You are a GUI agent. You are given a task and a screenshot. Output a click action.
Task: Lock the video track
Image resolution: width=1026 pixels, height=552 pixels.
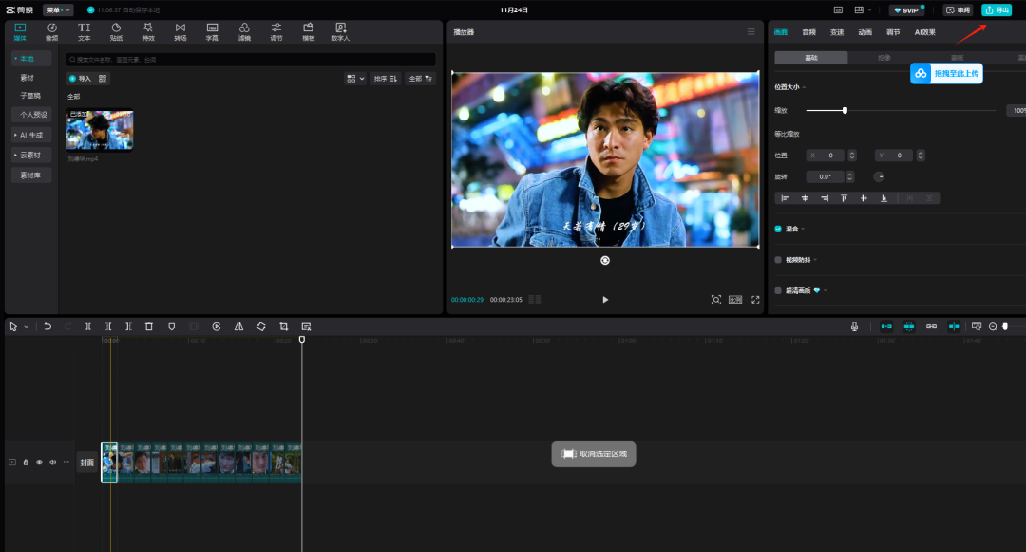coord(27,462)
